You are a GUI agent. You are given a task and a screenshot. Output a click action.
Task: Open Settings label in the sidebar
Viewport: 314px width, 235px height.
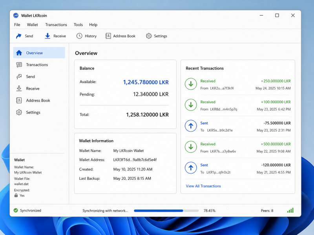(x=33, y=112)
